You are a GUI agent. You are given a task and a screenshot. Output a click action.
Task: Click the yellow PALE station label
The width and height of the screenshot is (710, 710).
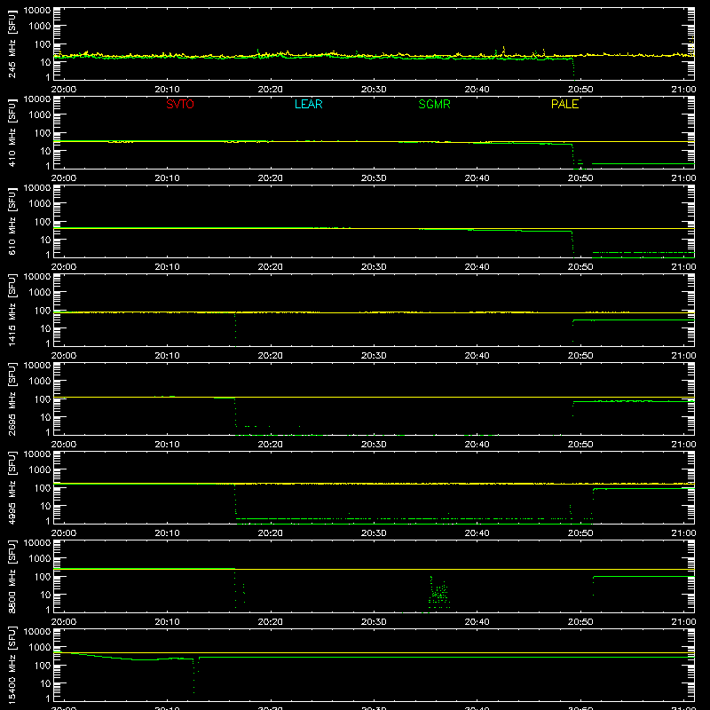click(x=564, y=104)
